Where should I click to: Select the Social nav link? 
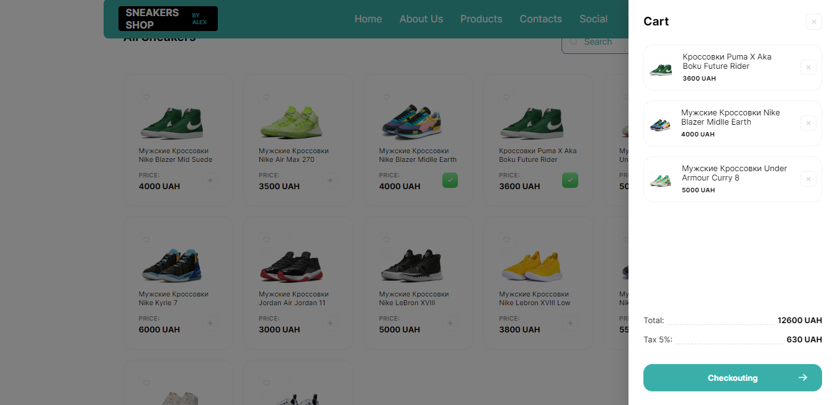pyautogui.click(x=593, y=19)
